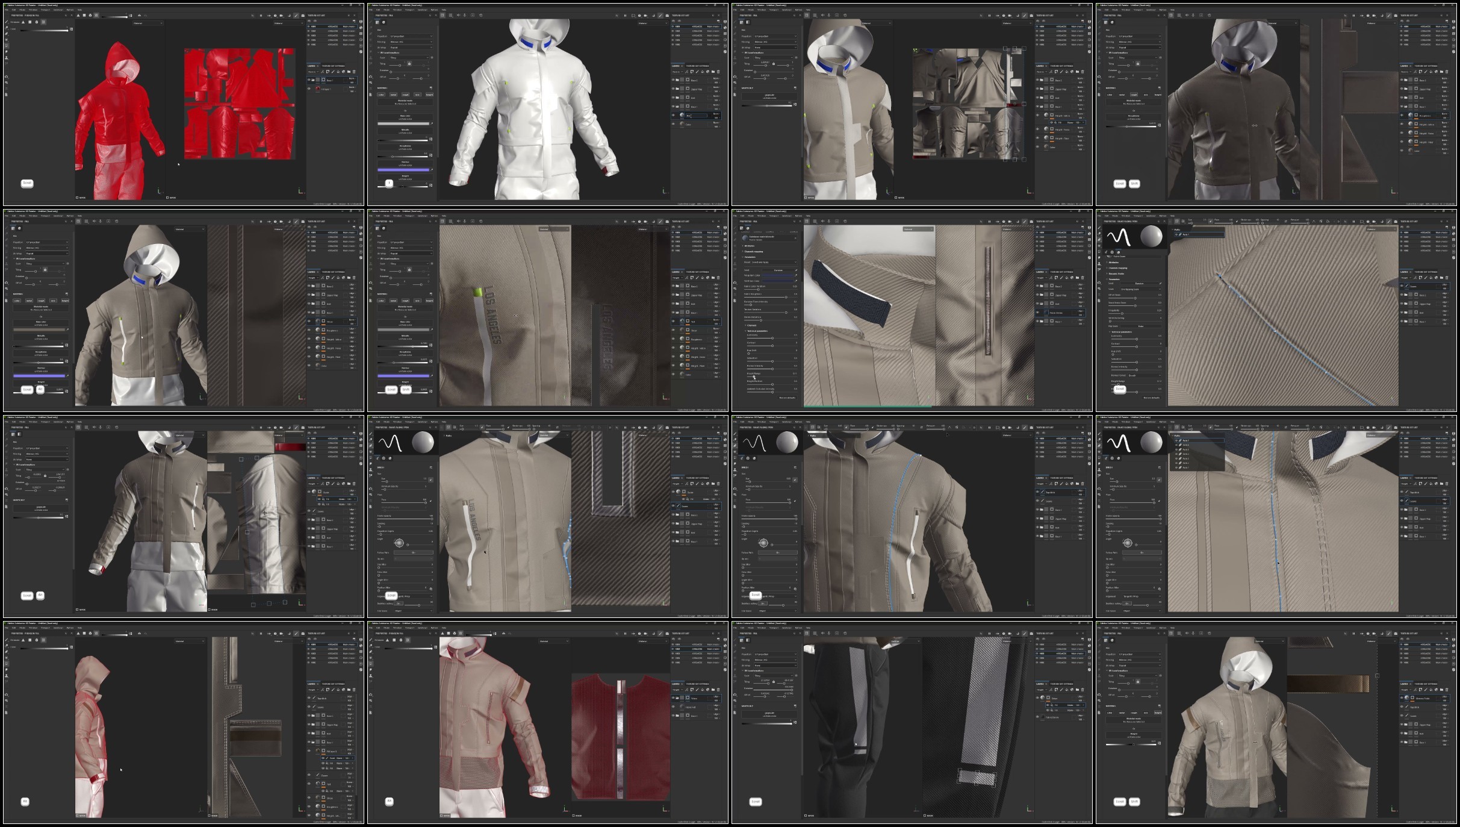The height and width of the screenshot is (827, 1460).
Task: Open File menu in red-hoodie window
Action: click(x=7, y=10)
